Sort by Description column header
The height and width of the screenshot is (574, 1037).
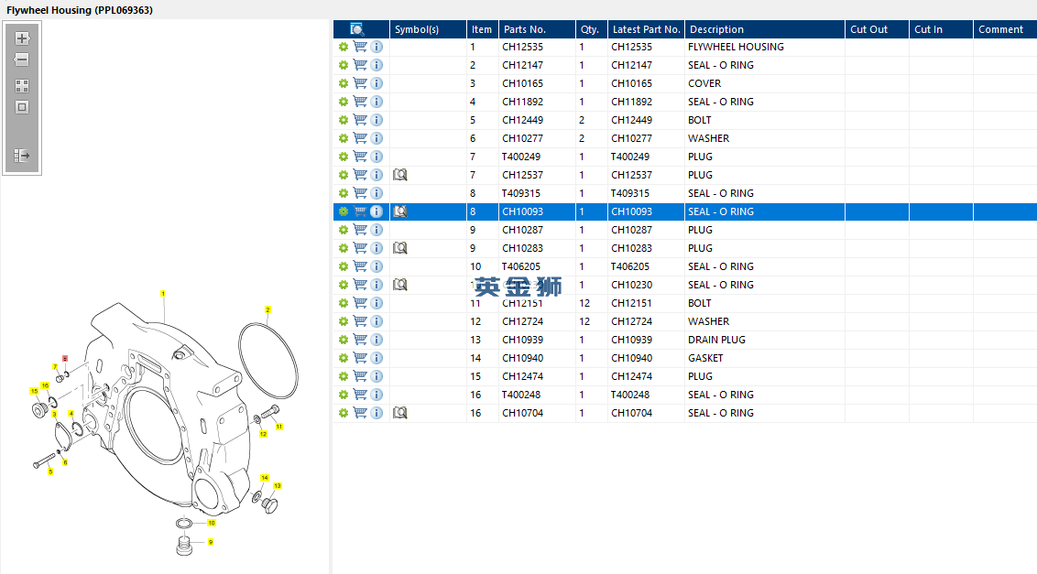pyautogui.click(x=765, y=29)
